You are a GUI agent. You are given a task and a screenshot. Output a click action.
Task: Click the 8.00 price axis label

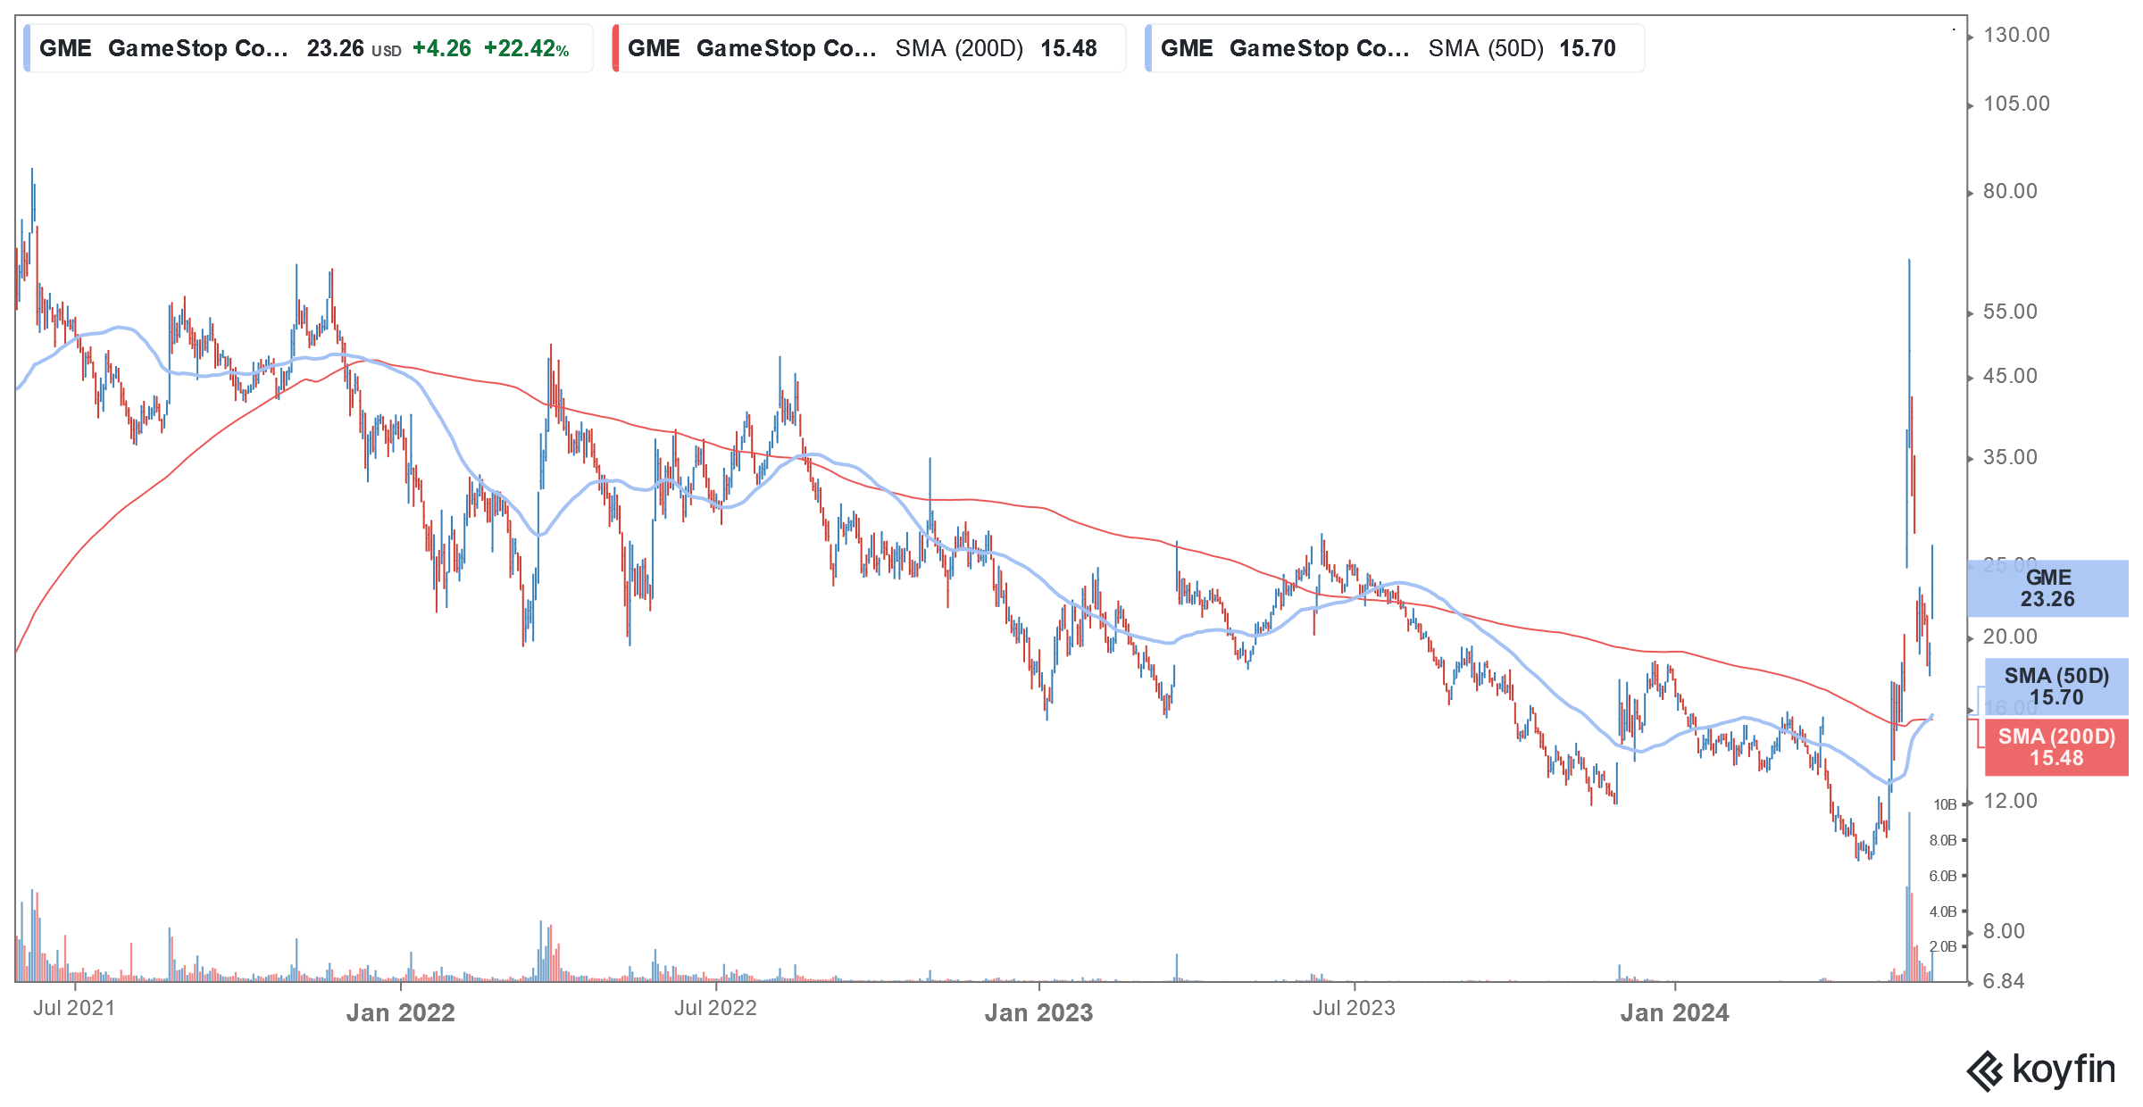tap(2004, 931)
